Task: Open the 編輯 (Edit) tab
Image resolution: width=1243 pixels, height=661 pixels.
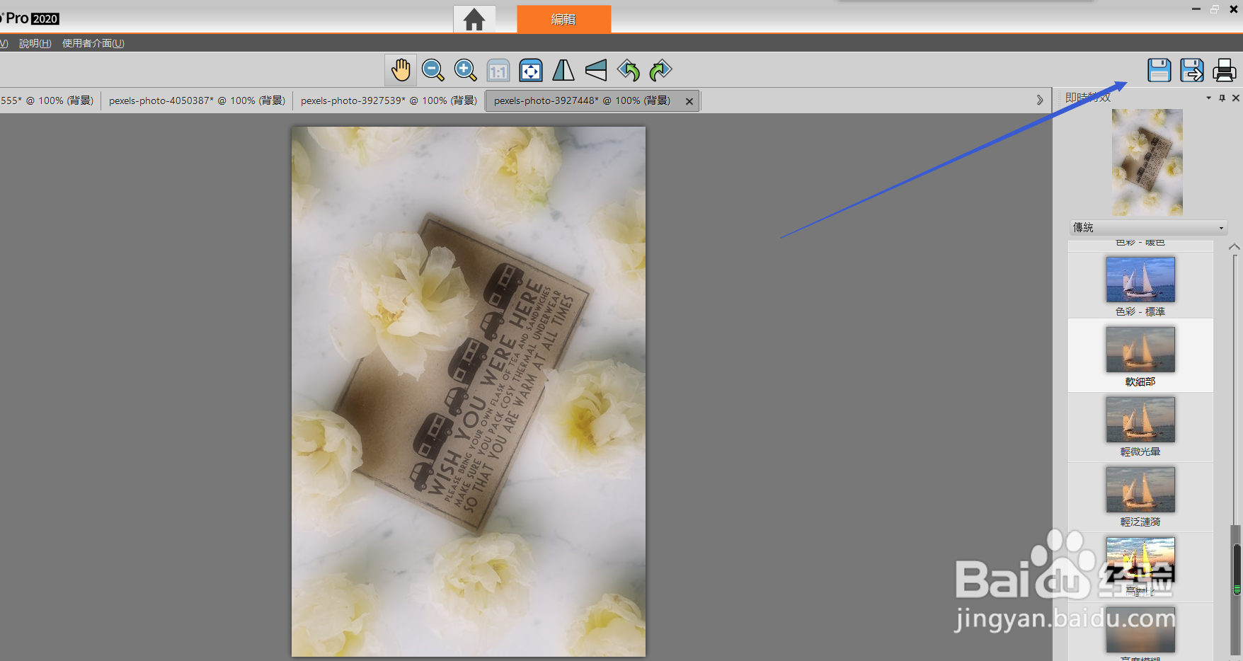Action: (564, 19)
